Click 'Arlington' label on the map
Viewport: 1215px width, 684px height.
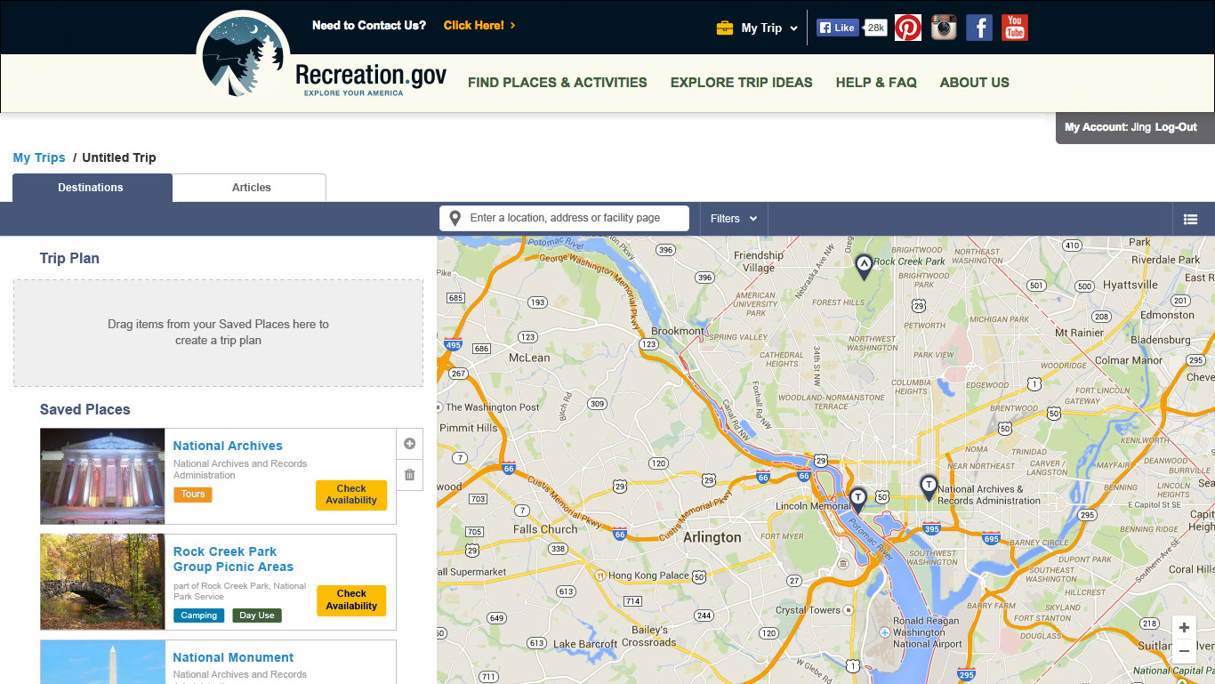(712, 537)
